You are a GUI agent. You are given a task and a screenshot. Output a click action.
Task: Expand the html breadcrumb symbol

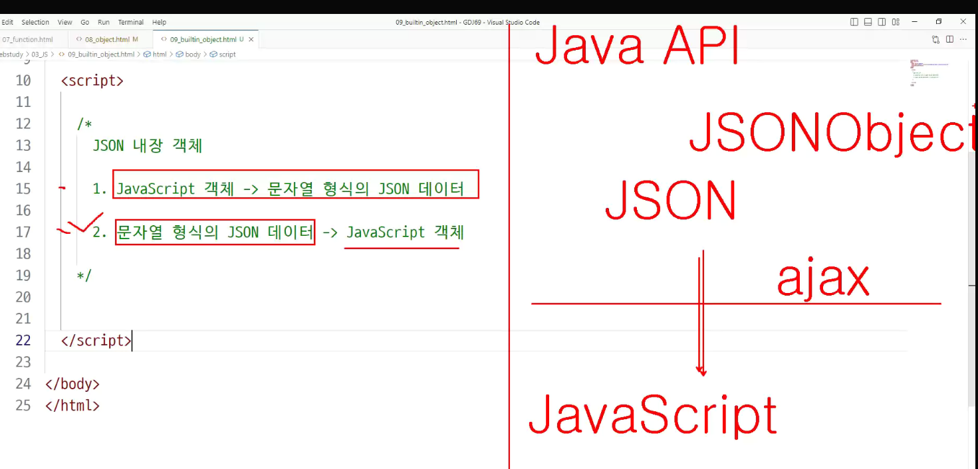click(160, 54)
